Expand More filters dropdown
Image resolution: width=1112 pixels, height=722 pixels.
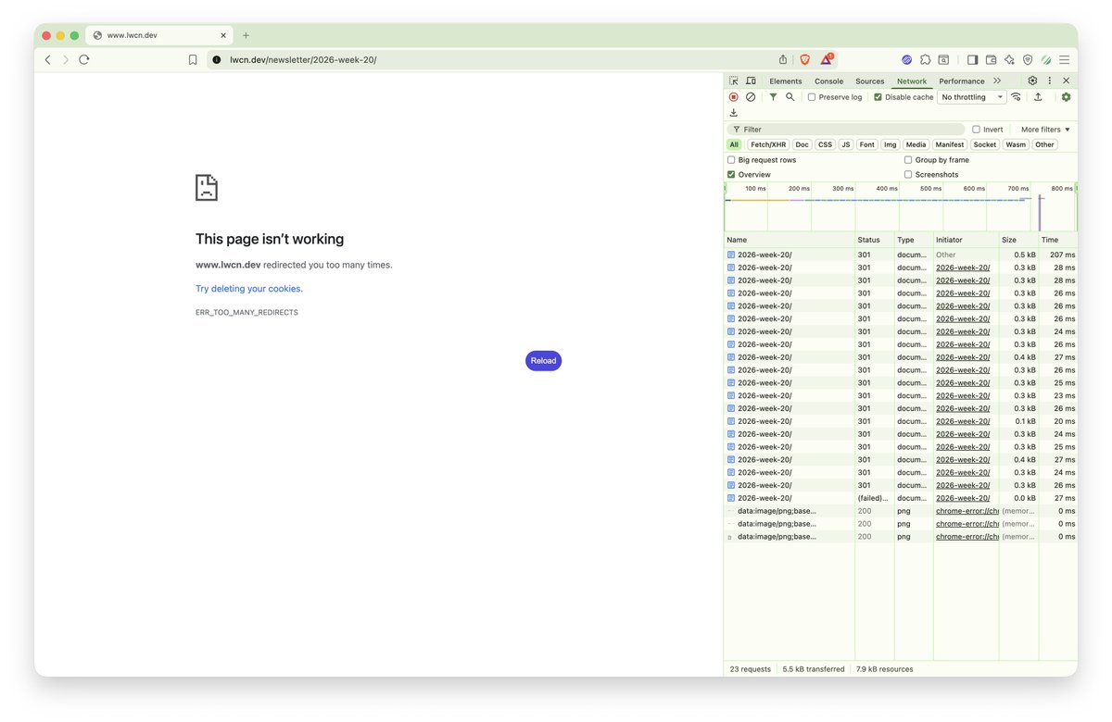coord(1045,130)
